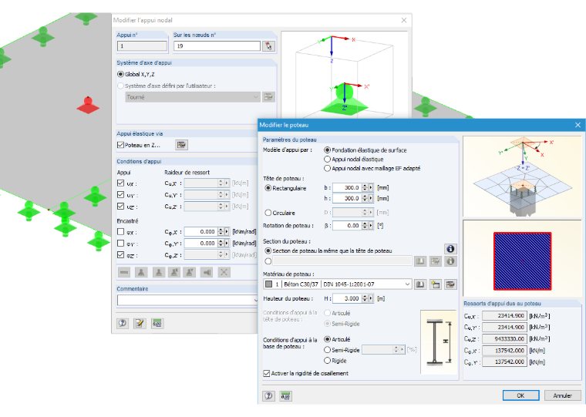Click the Hauteur du poteau field showing 3.000
Screen dimensions: 586x417
pos(347,298)
